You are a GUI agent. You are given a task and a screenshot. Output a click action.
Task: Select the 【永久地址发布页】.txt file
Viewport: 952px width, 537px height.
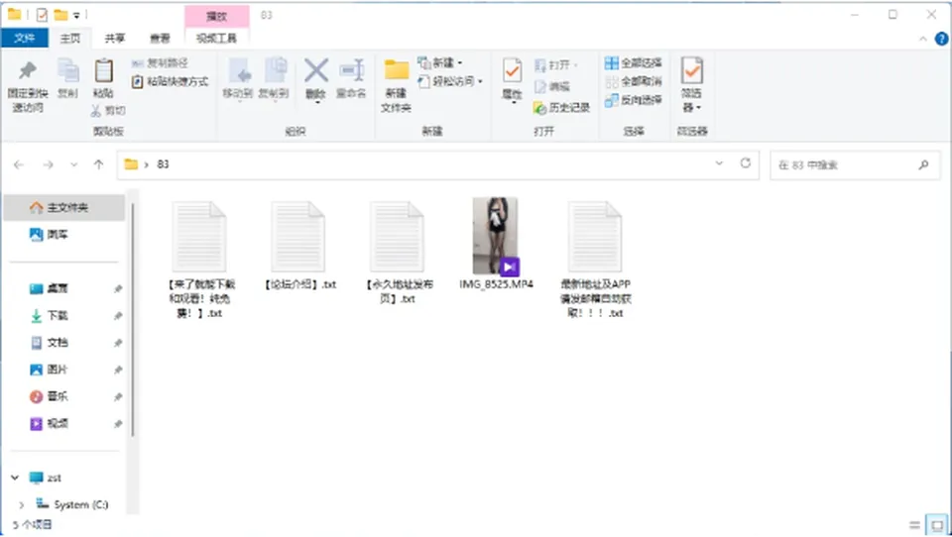(399, 253)
